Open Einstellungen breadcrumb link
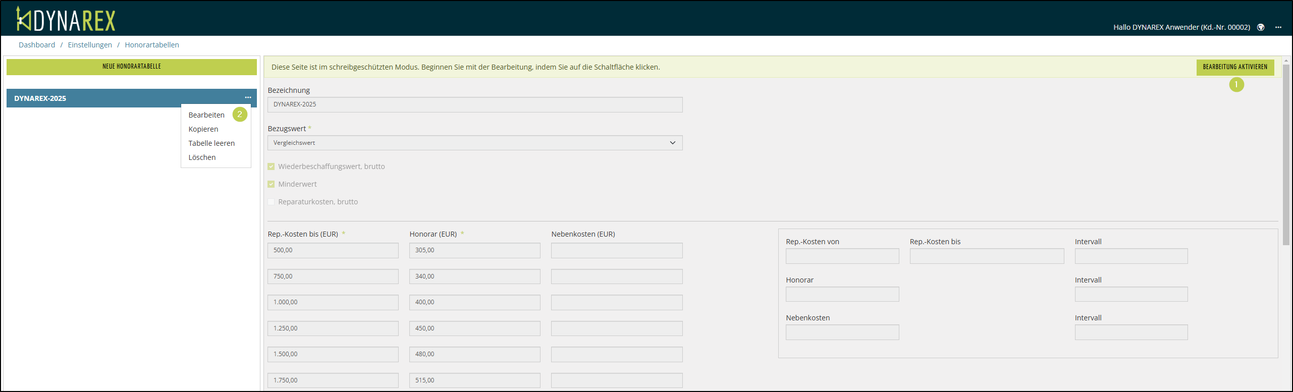Image resolution: width=1293 pixels, height=392 pixels. coord(90,45)
